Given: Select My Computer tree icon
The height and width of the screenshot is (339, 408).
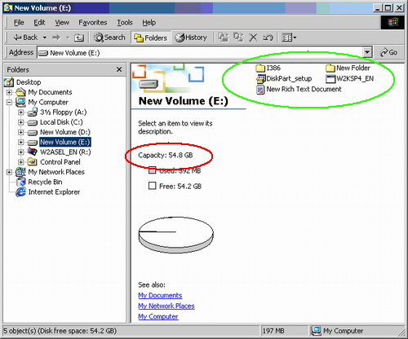Looking at the screenshot, I should pos(20,102).
